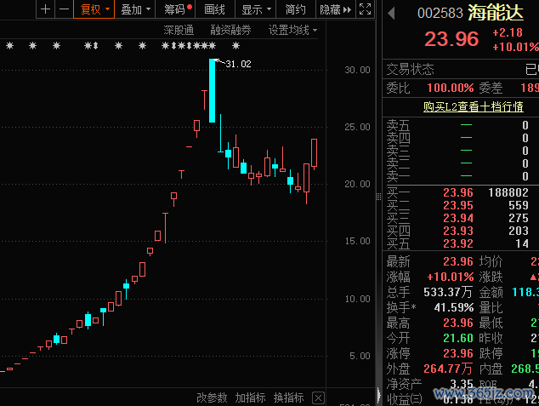The width and height of the screenshot is (539, 406).
Task: Expand the 叠加 overlay dropdown
Action: 136,9
